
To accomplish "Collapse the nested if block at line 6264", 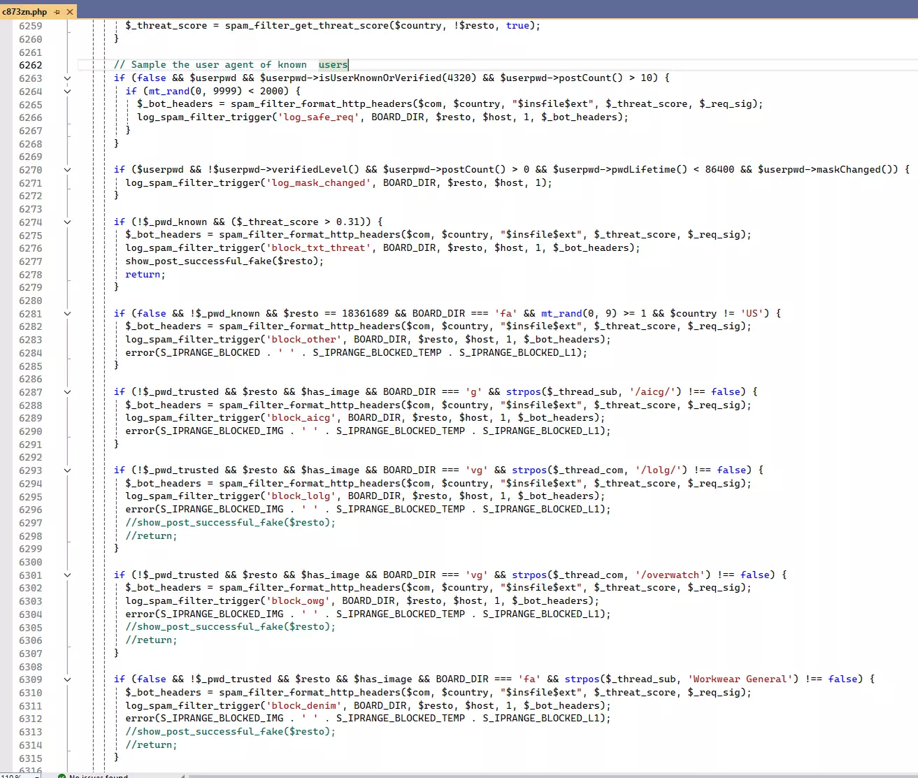I will point(67,91).
